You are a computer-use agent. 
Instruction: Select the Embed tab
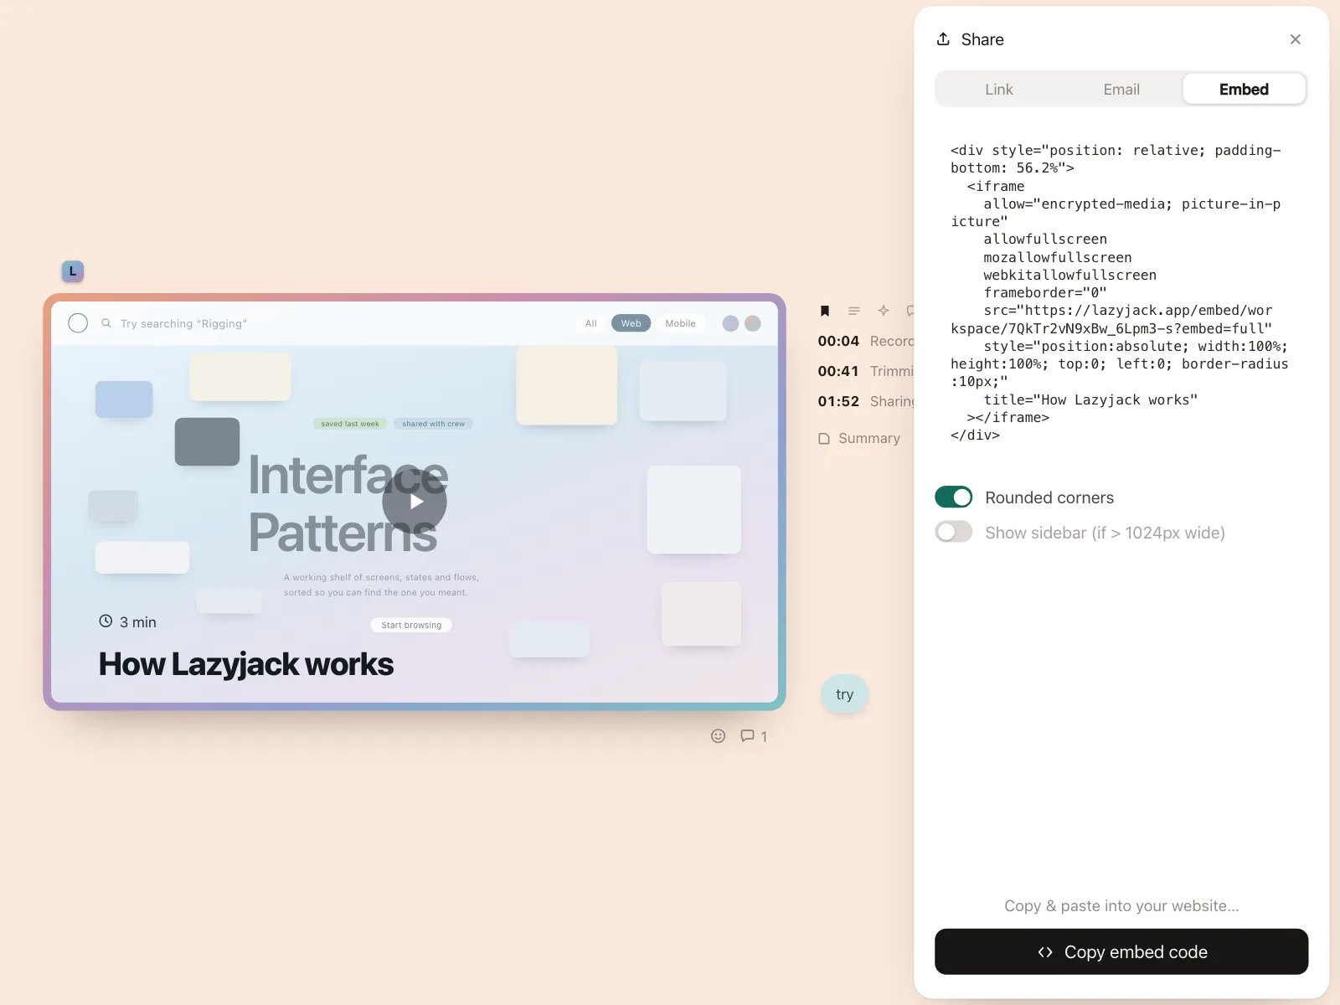(1244, 90)
